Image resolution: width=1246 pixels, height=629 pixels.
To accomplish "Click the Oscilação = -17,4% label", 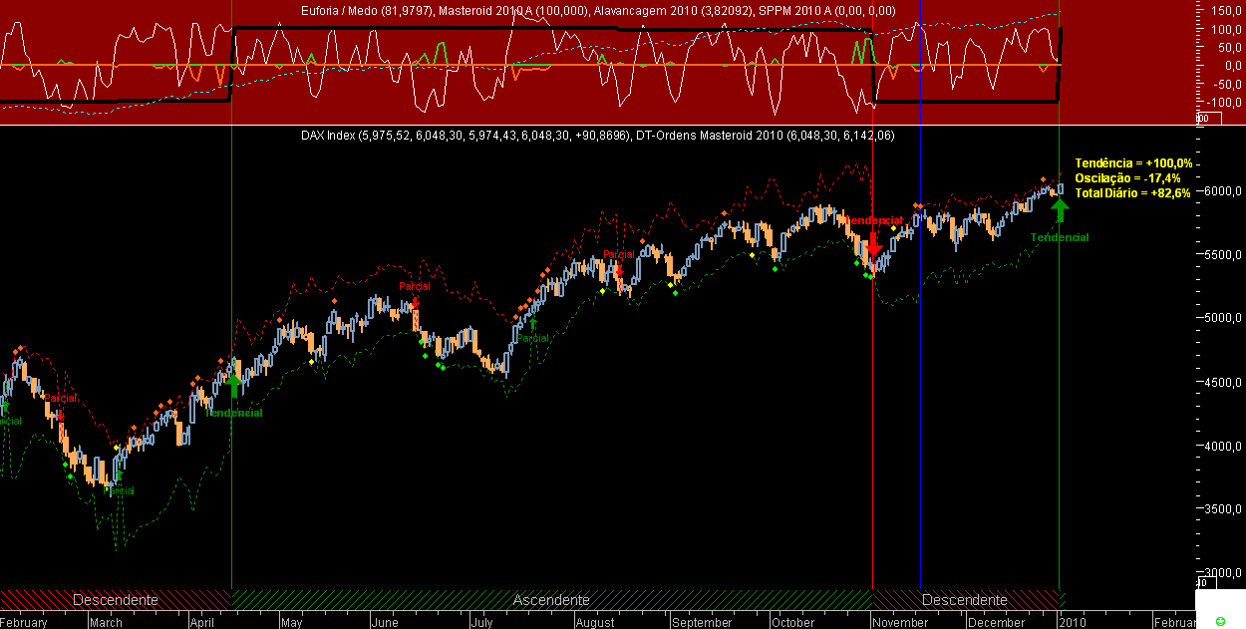I will pyautogui.click(x=1127, y=177).
